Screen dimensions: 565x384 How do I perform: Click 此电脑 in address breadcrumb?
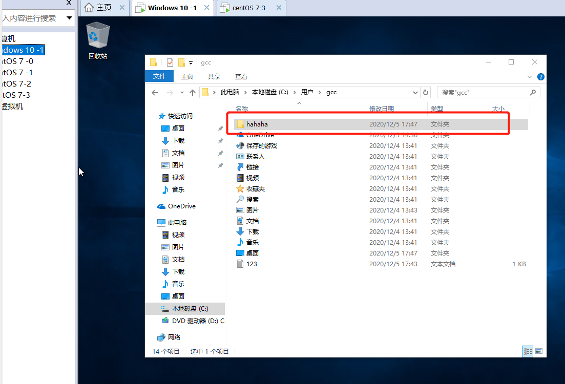coord(230,92)
